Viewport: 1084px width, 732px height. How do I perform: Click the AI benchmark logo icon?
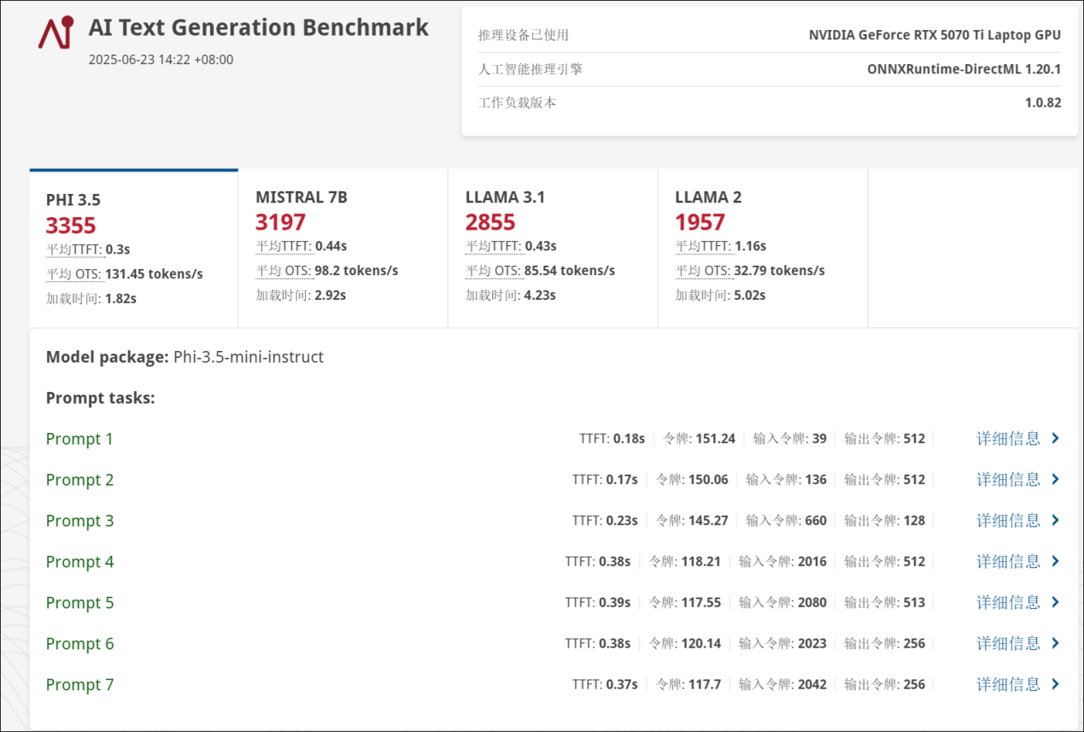pos(56,32)
